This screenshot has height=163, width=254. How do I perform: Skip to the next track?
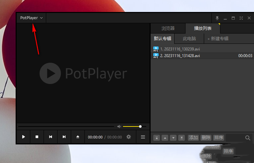64,137
